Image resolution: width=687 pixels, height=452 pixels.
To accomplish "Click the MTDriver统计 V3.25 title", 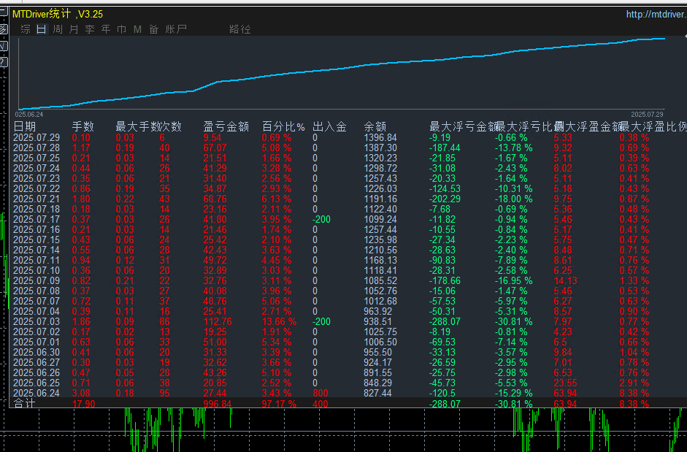I will (58, 14).
